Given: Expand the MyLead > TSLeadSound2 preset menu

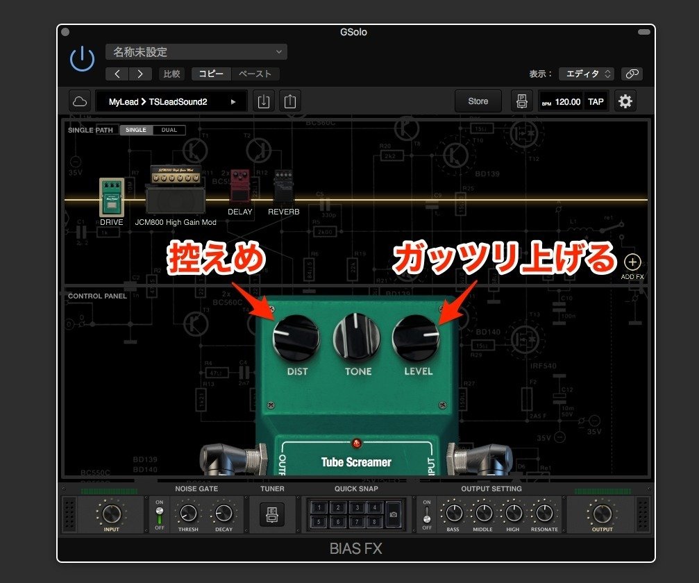Looking at the screenshot, I should (x=171, y=101).
